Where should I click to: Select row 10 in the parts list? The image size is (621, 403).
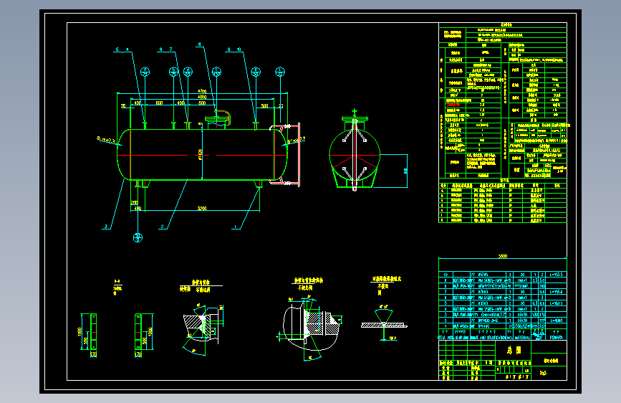point(503,275)
